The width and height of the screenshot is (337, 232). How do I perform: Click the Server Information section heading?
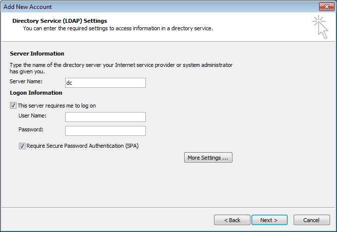37,54
